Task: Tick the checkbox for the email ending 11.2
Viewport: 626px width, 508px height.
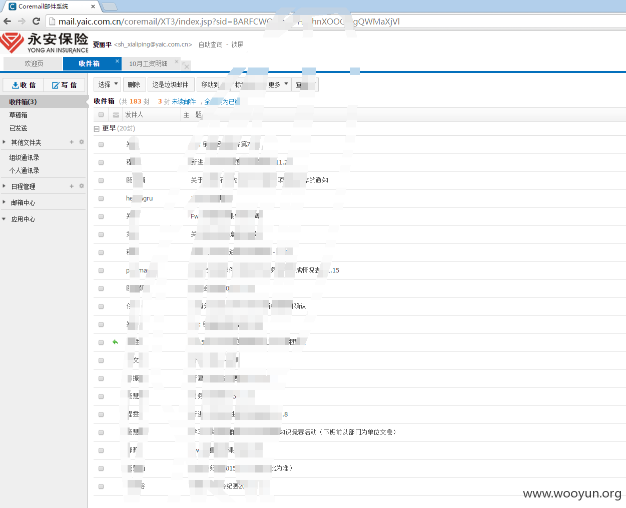Action: click(x=101, y=162)
